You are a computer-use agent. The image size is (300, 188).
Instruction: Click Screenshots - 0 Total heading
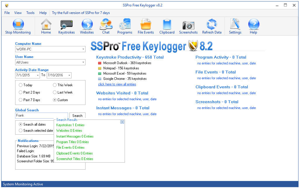pos(217,102)
